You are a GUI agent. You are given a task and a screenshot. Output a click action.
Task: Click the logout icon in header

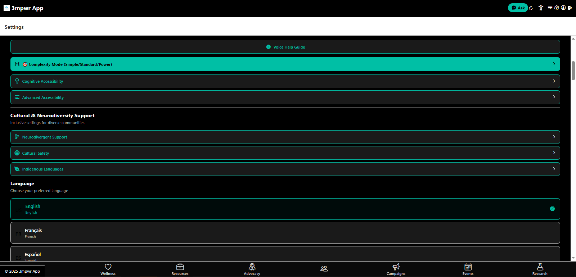(x=570, y=8)
